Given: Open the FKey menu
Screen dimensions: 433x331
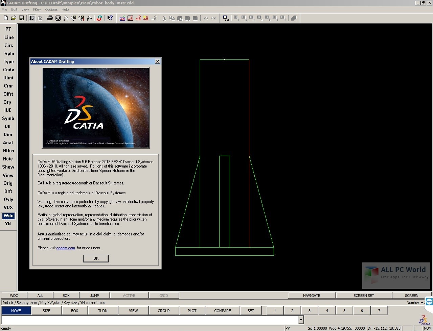Looking at the screenshot, I should coord(37,9).
